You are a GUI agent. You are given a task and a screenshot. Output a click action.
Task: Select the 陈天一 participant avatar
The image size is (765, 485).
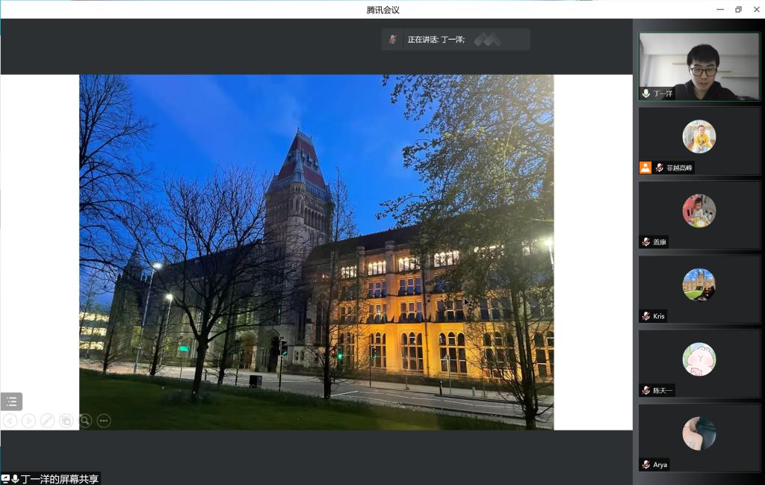point(699,359)
